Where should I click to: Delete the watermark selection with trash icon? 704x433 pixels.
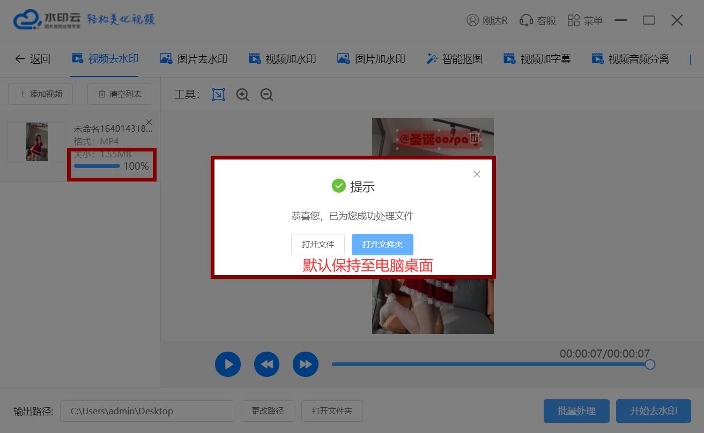pos(474,138)
